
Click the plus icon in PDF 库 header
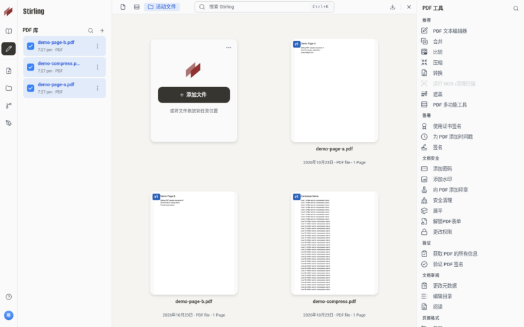point(102,30)
